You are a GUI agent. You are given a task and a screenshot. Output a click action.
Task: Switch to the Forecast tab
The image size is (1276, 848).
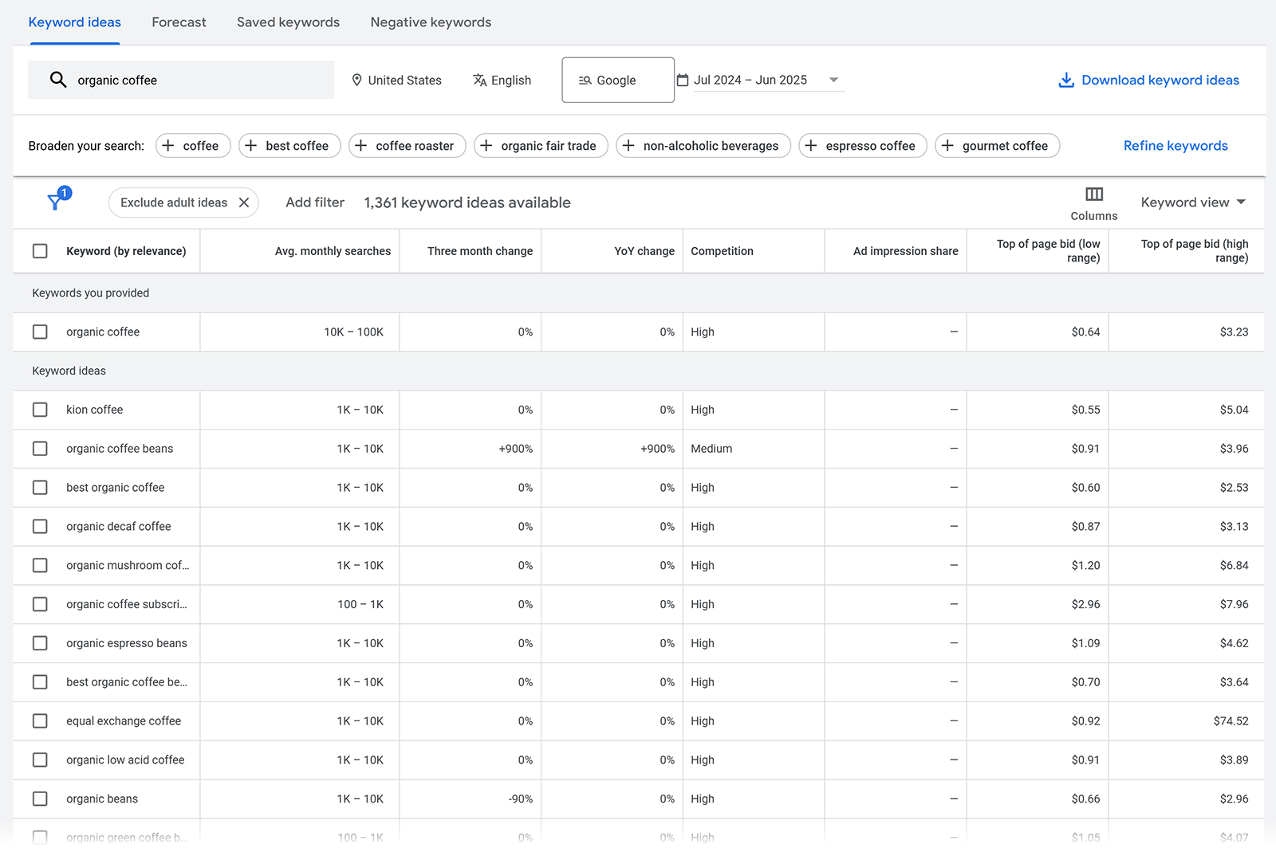tap(179, 22)
